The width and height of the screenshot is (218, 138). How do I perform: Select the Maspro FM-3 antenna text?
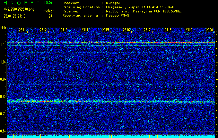click(117, 16)
